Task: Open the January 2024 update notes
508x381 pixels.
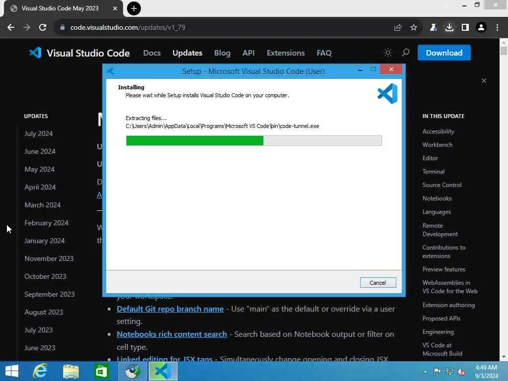Action: (x=44, y=241)
